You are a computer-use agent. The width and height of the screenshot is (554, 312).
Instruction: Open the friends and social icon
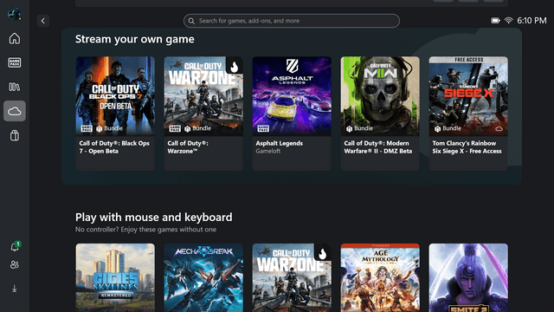pos(15,264)
